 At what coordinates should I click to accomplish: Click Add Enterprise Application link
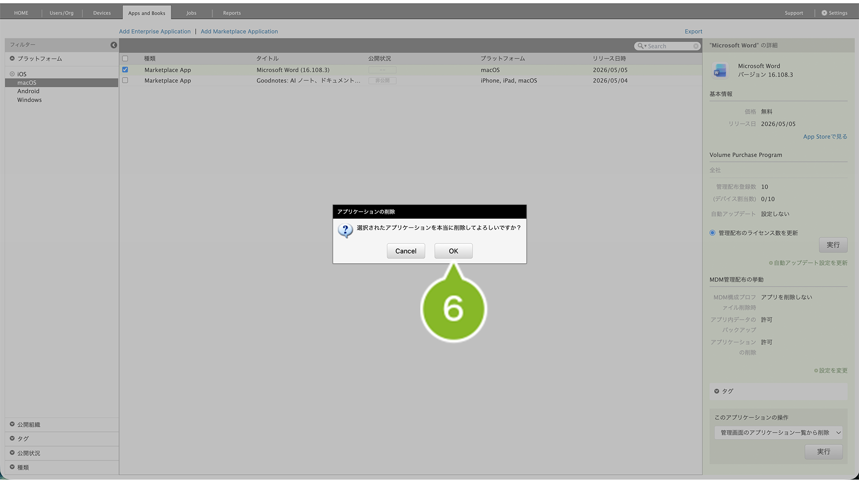[155, 31]
